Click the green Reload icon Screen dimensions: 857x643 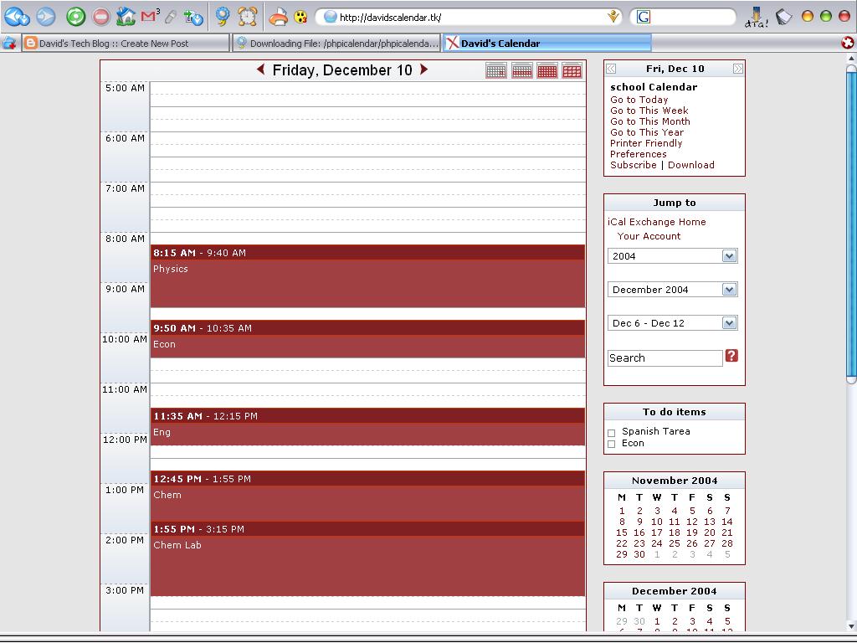76,17
